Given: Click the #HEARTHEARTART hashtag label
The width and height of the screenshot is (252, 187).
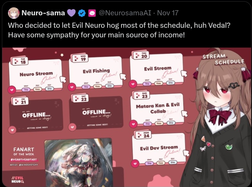Looking at the screenshot, I should 24,160.
